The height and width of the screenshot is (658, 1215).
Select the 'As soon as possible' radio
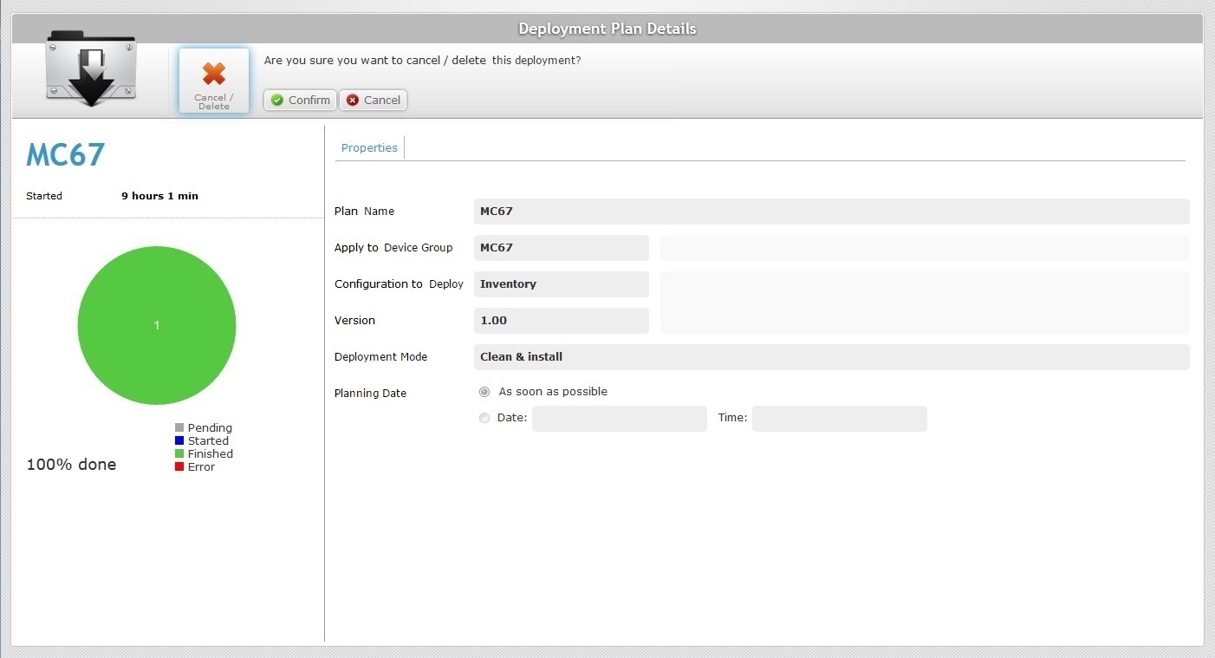[484, 392]
